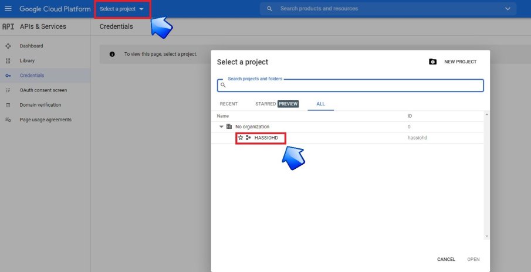Viewport: 531px width, 272px height.
Task: Click the HASSIOHD project icon
Action: coord(248,138)
